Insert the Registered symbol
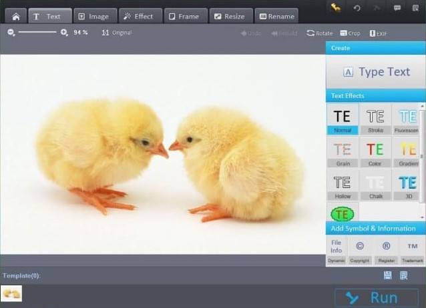The image size is (426, 308). tap(386, 251)
